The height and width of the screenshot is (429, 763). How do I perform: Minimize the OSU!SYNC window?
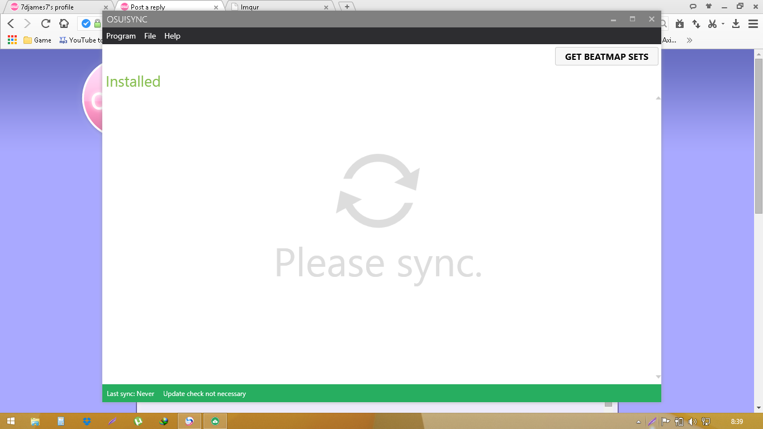tap(613, 20)
